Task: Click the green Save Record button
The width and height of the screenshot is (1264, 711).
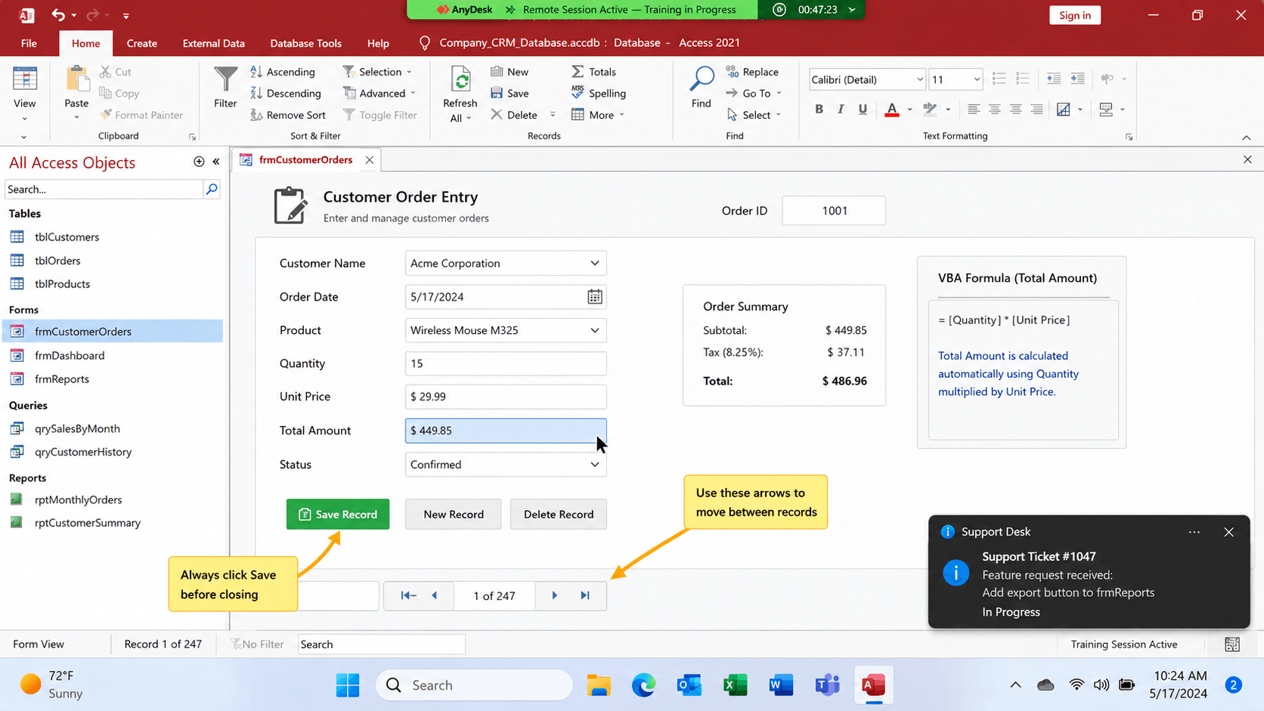Action: [338, 515]
